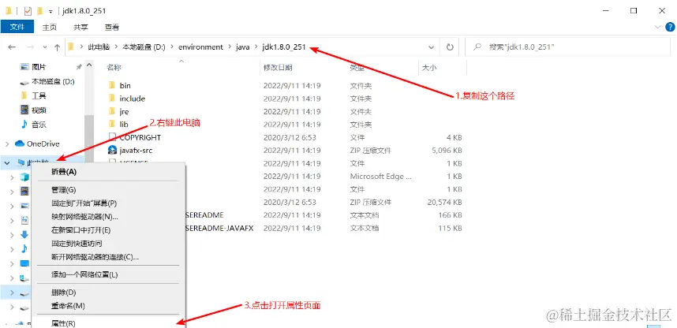Screen dimensions: 677x328
Task: Click the OneDrive cloud icon in sidebar
Action: [20, 143]
